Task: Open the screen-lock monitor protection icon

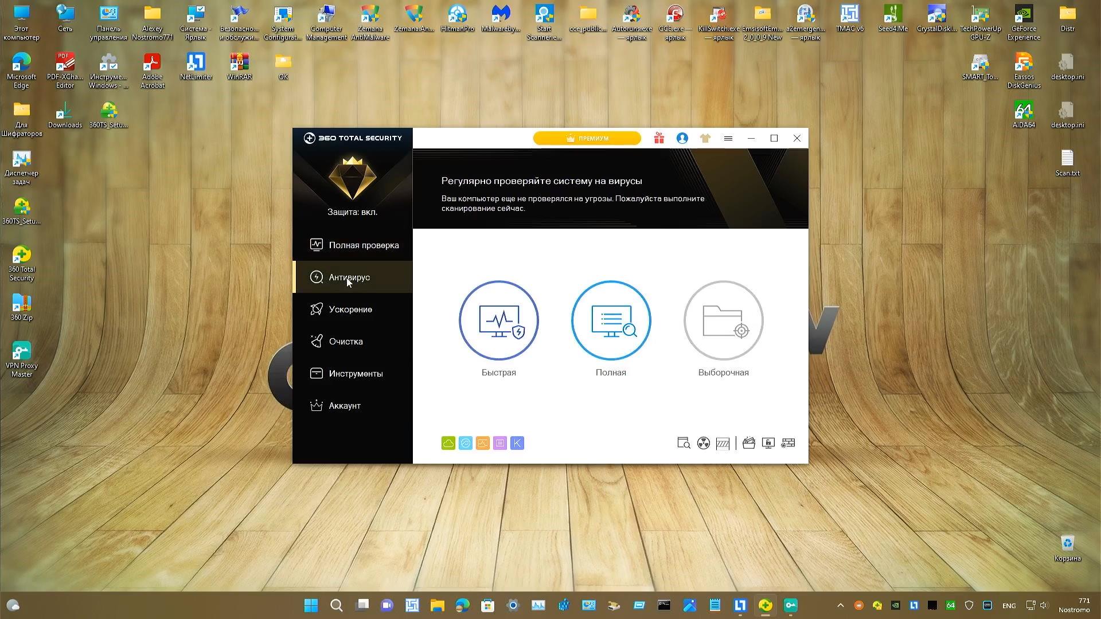Action: click(768, 442)
